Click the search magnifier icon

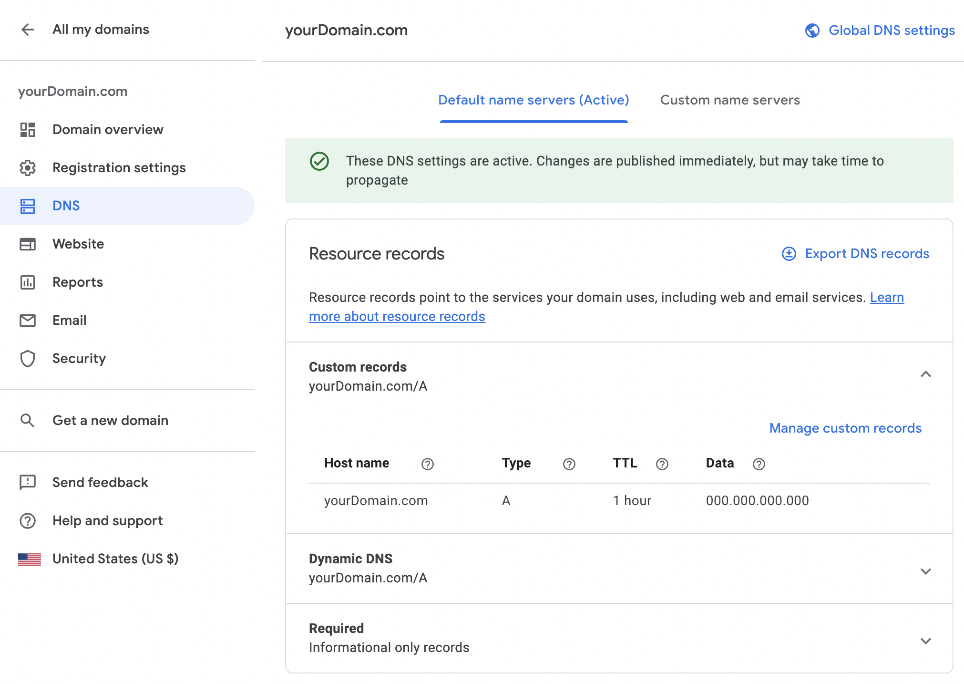28,421
